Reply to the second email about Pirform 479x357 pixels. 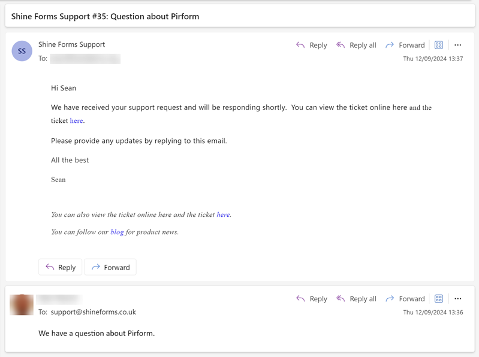(311, 299)
